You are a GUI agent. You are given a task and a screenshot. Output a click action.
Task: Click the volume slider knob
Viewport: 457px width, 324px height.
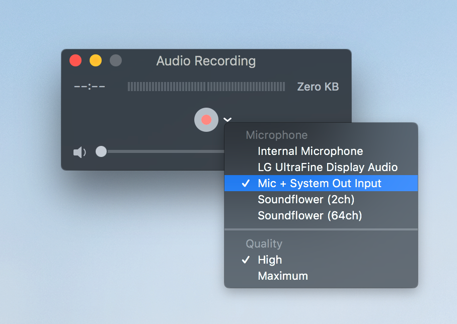(101, 151)
